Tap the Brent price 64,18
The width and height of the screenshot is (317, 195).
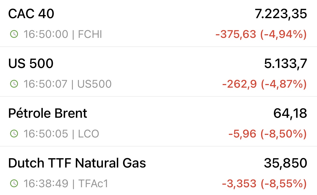click(290, 114)
